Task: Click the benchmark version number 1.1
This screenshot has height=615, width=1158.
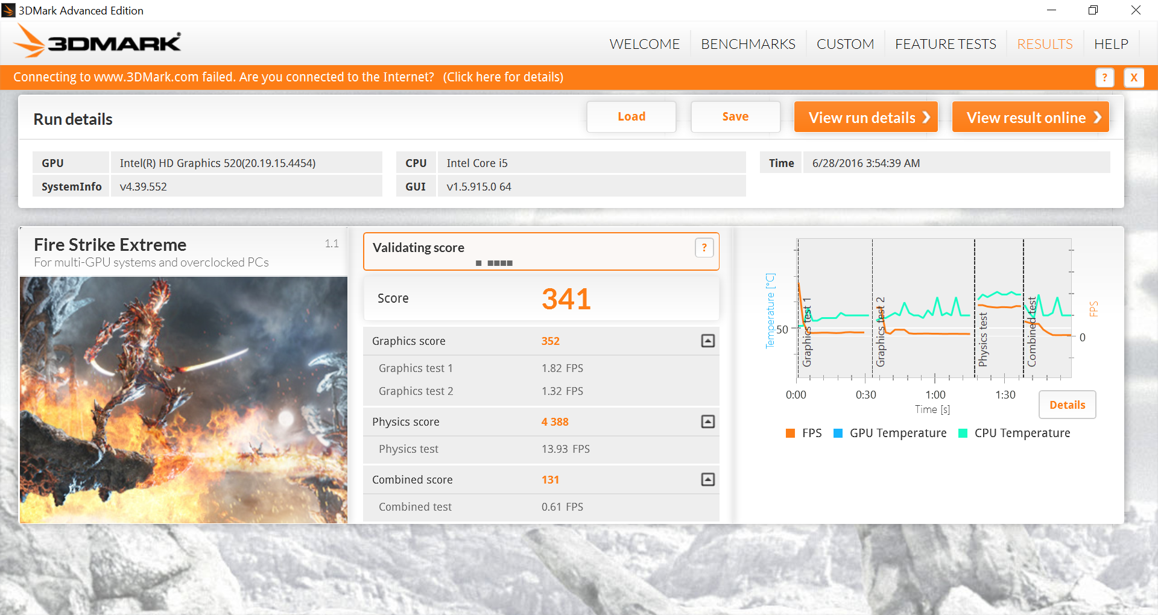Action: 332,244
